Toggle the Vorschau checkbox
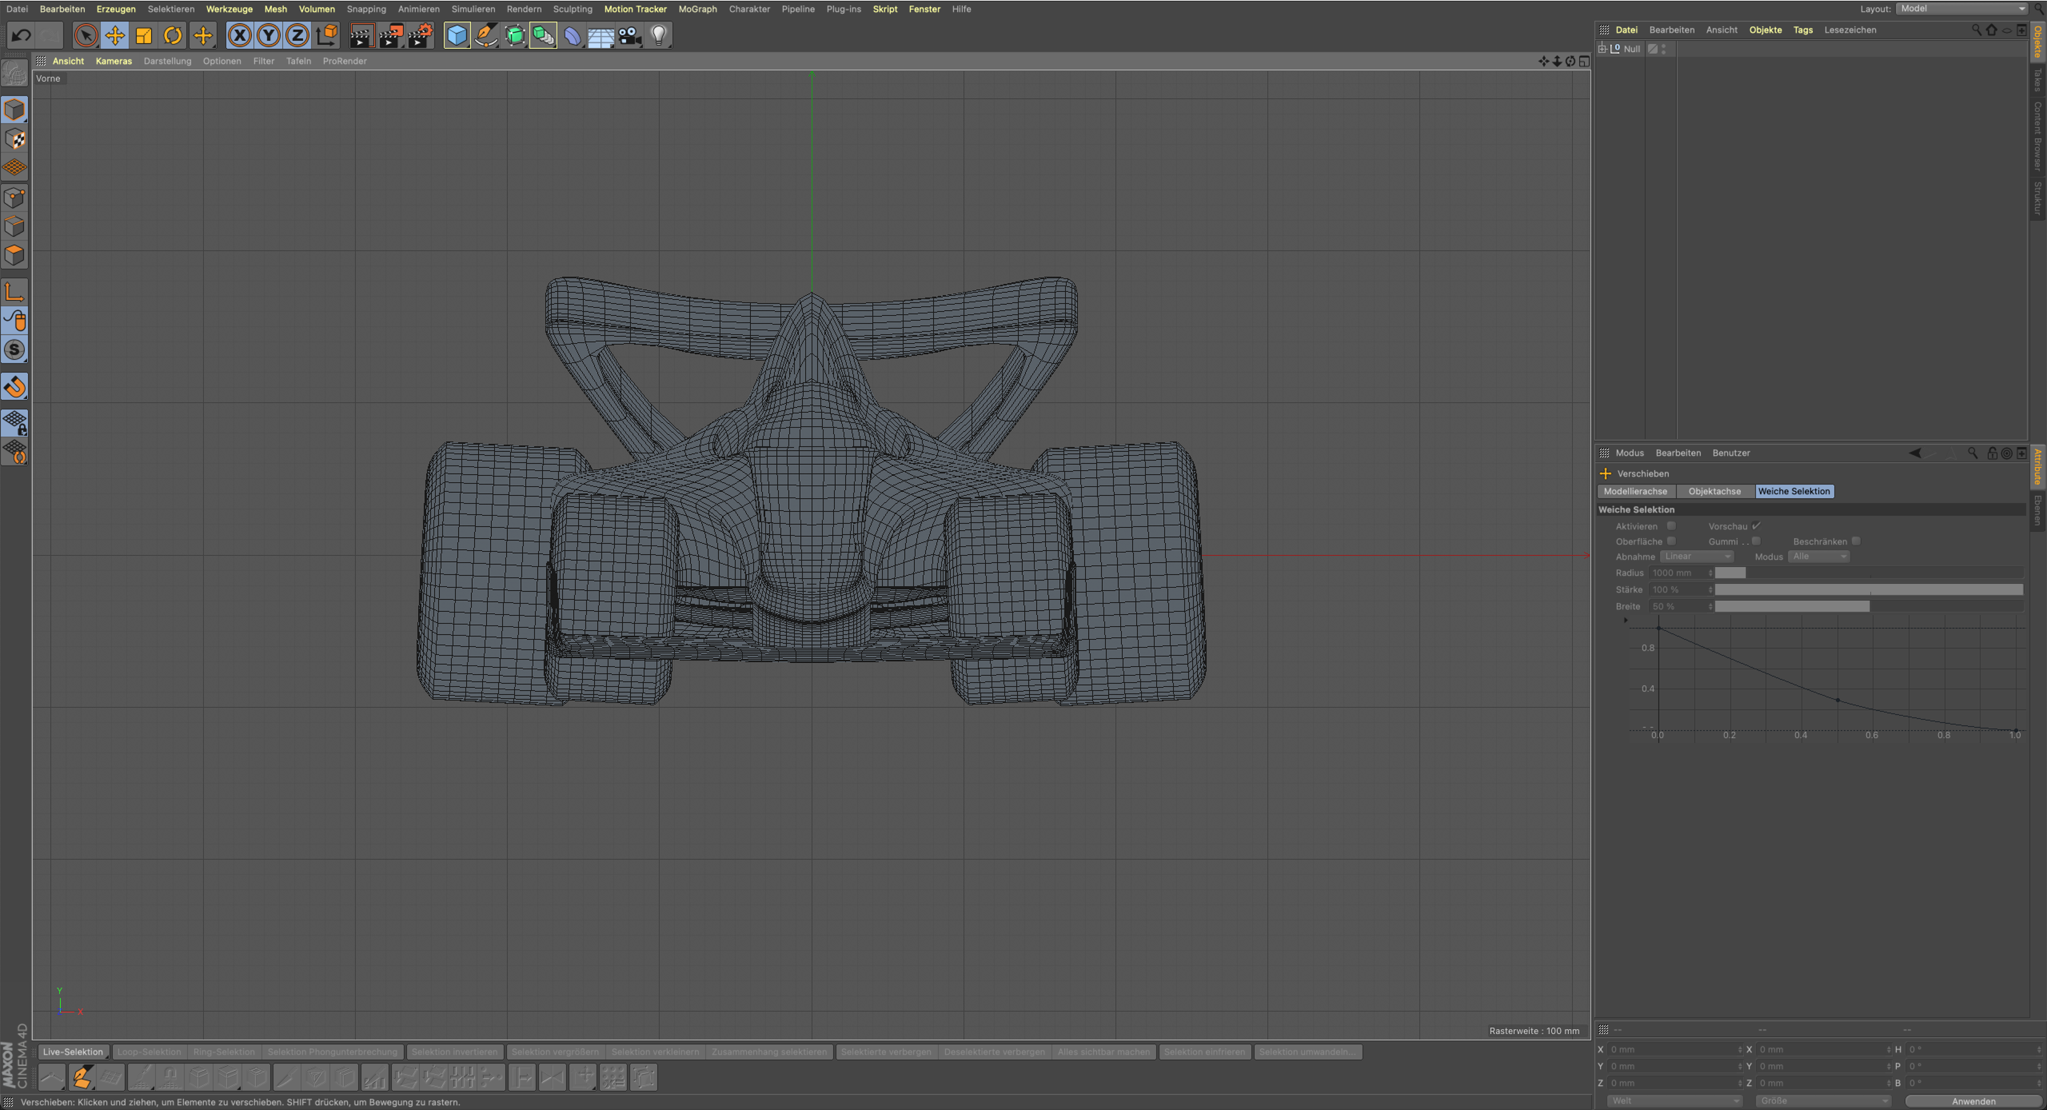 pyautogui.click(x=1756, y=526)
